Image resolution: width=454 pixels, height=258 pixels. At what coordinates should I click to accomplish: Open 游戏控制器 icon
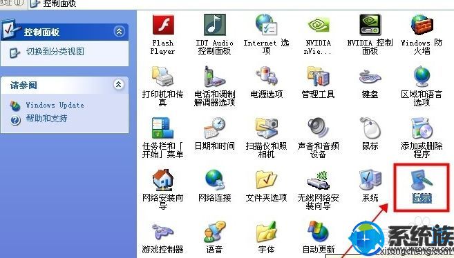point(162,232)
